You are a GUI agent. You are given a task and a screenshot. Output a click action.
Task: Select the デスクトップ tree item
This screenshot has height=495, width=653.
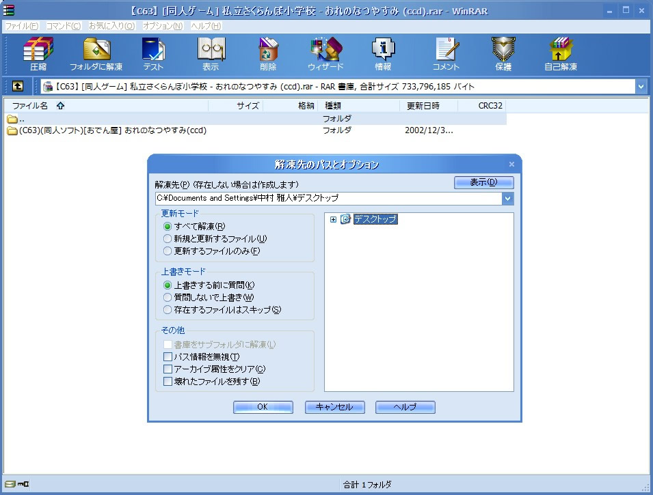point(375,219)
